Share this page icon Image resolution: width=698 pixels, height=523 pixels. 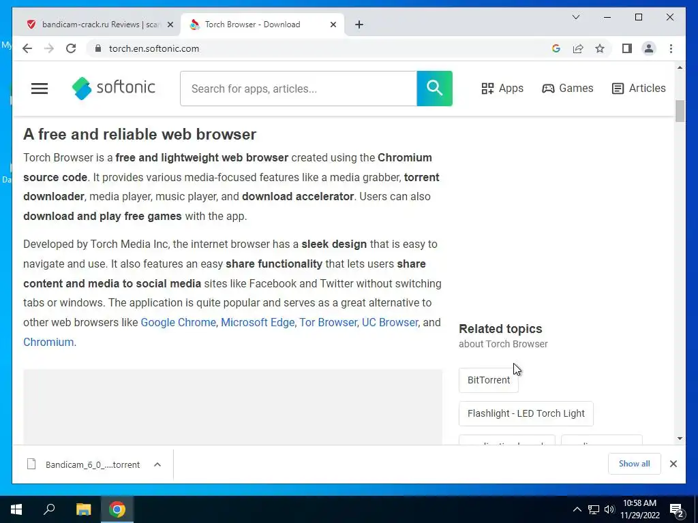[578, 48]
